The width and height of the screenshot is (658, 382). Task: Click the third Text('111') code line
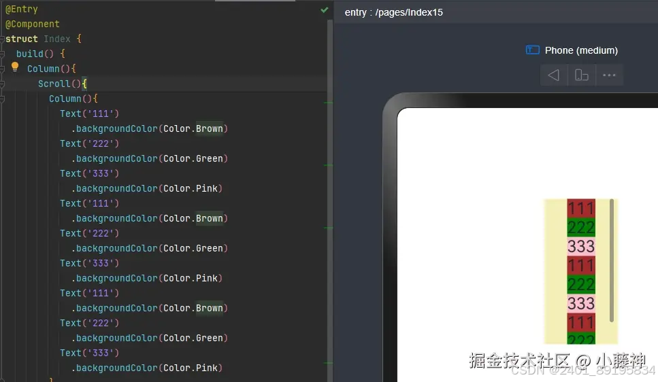89,293
